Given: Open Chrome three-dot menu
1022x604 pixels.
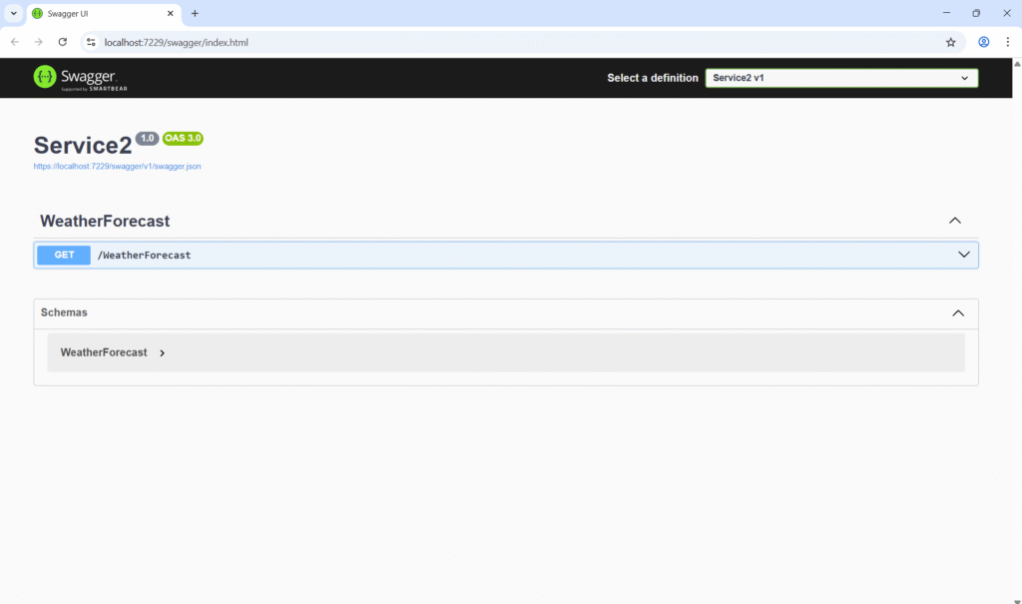Looking at the screenshot, I should point(1007,42).
